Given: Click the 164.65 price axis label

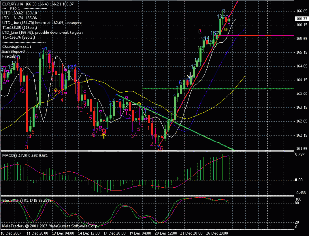Looking at the screenshot, I should 302,66.
